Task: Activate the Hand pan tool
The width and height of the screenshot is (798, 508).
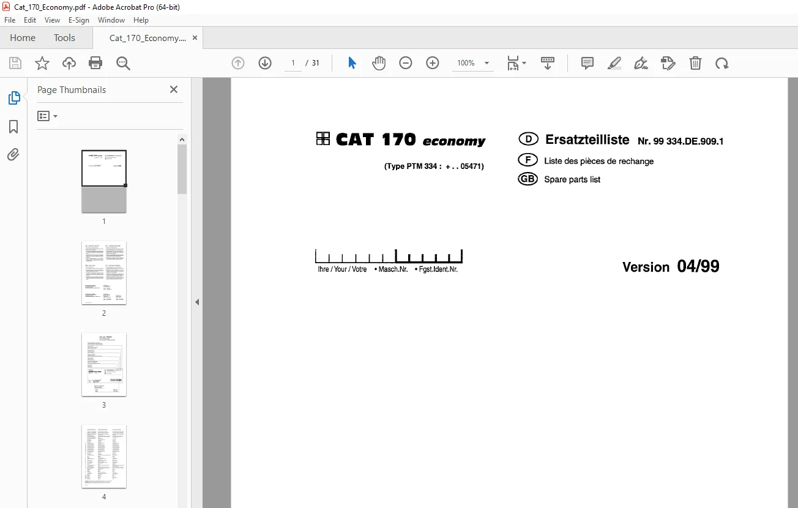Action: click(379, 63)
